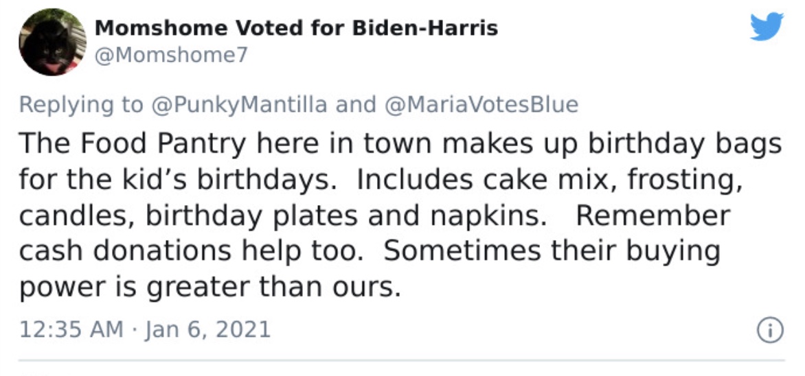This screenshot has width=805, height=376.
Task: Visit the @PunkyMantilla mention link
Action: [239, 105]
